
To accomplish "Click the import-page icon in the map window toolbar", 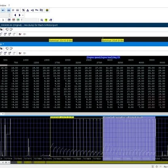I will point(7,48).
